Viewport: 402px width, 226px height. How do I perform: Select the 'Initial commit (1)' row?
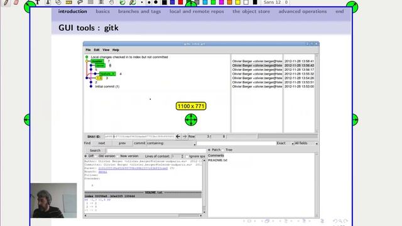point(107,87)
